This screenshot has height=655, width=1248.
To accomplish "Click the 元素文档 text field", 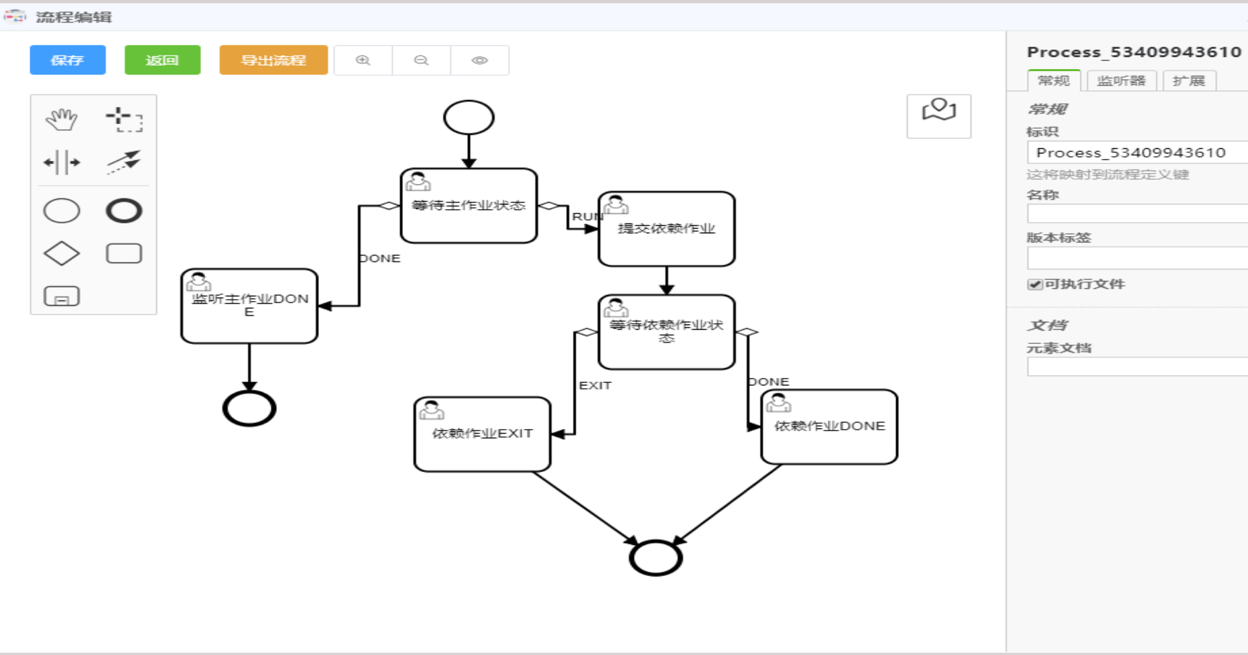I will [x=1137, y=367].
